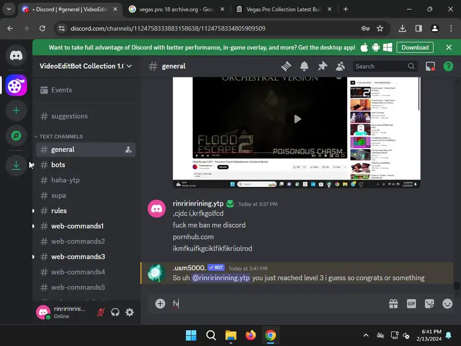Screen dimensions: 461x346
Task: Open Threads icon in channel header
Action: (x=286, y=66)
